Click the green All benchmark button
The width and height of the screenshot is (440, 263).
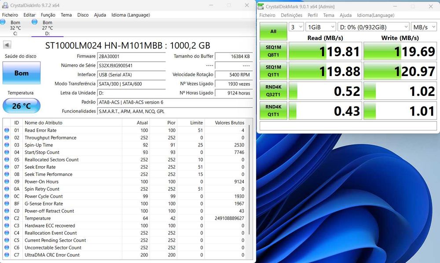pyautogui.click(x=273, y=31)
